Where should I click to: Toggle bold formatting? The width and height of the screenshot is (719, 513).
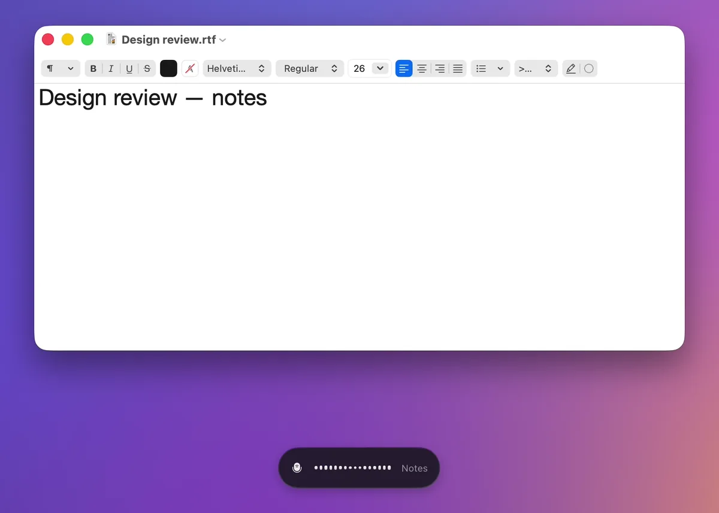click(93, 68)
